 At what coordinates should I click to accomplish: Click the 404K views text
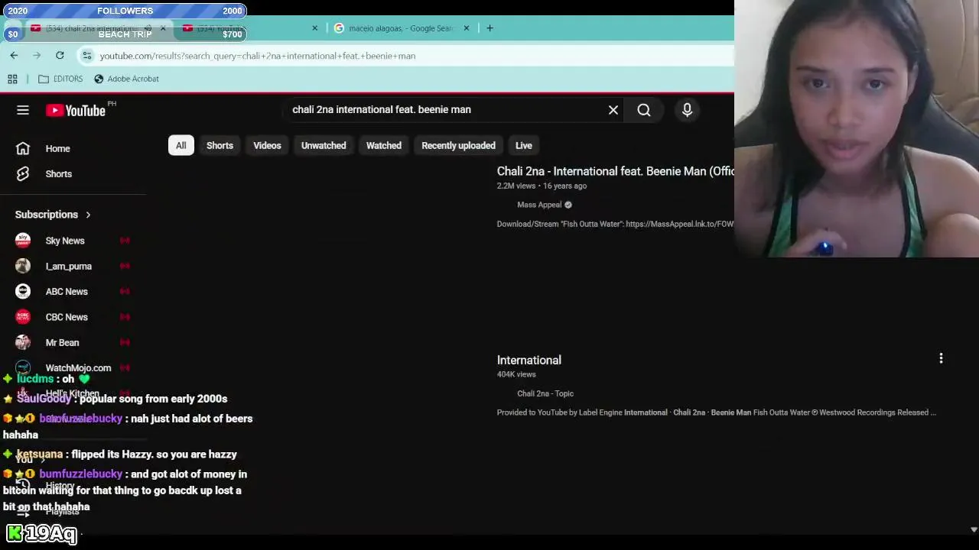pos(516,374)
